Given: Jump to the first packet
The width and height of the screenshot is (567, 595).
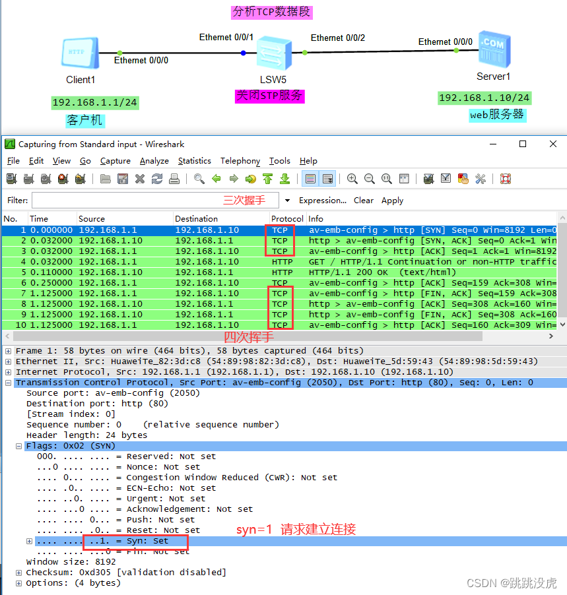Looking at the screenshot, I should 268,179.
